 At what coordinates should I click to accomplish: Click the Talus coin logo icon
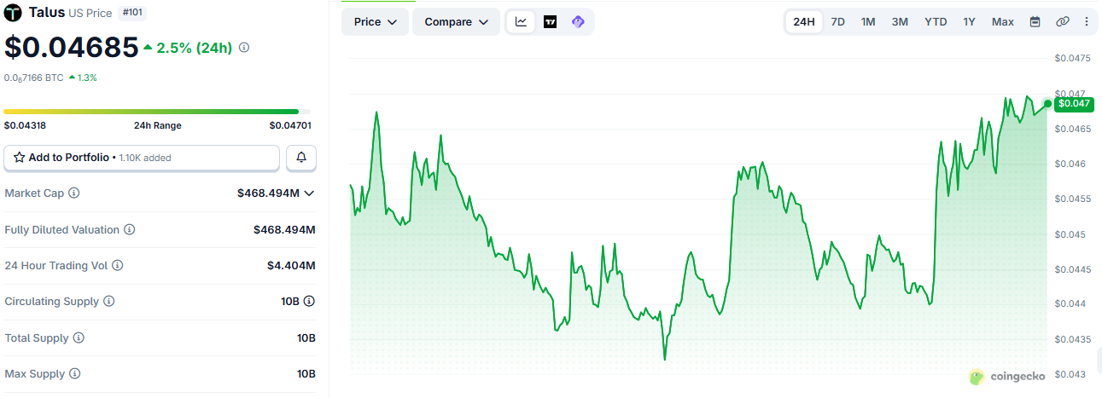[x=15, y=13]
